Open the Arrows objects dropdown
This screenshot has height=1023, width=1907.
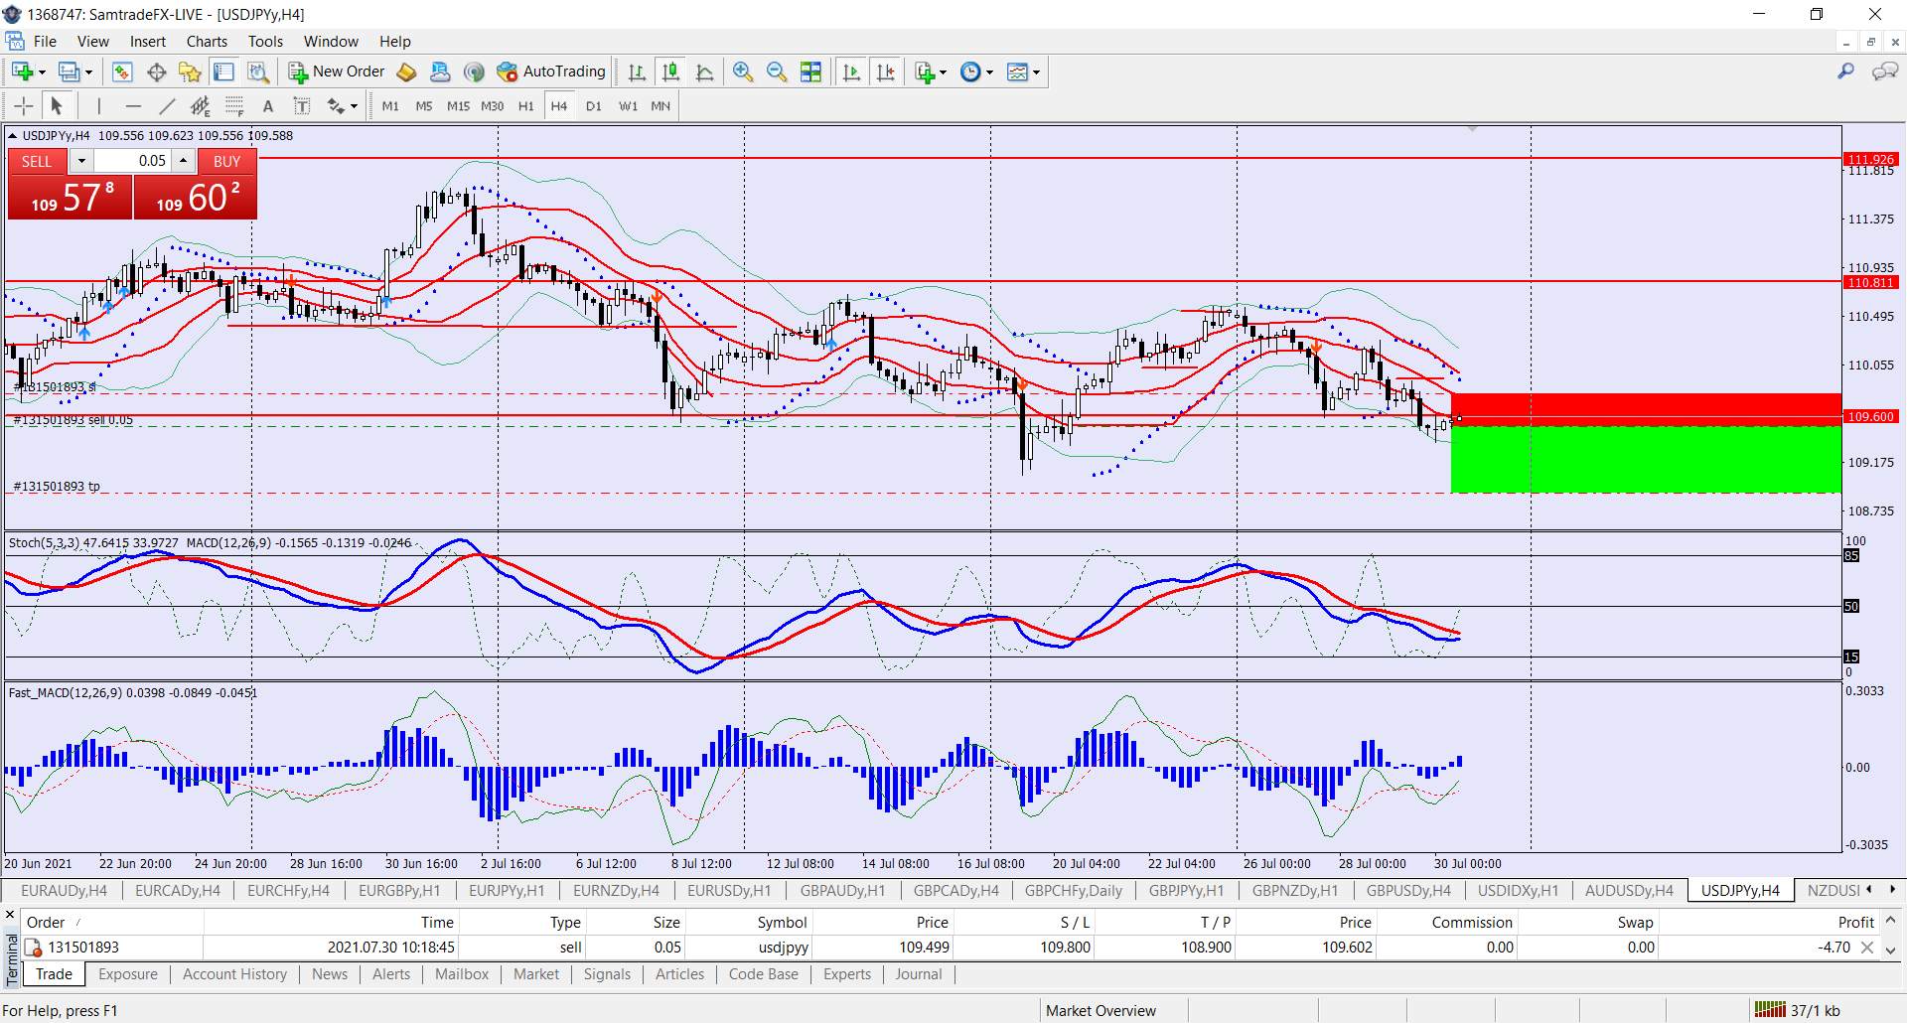[x=354, y=105]
